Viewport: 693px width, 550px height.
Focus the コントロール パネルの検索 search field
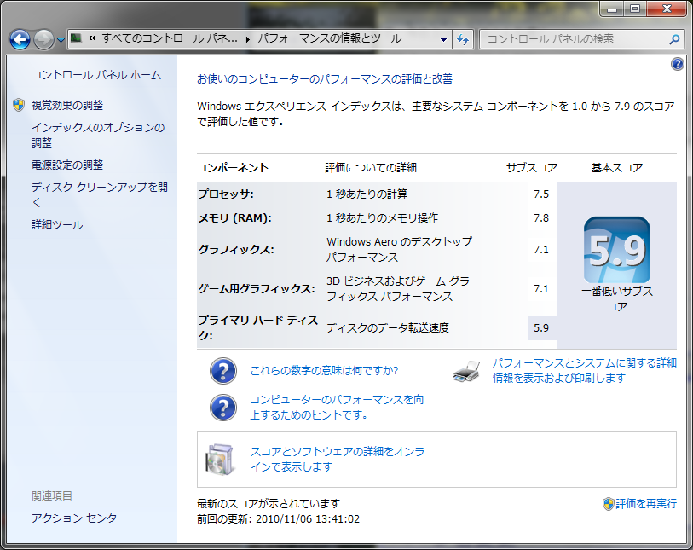[571, 39]
